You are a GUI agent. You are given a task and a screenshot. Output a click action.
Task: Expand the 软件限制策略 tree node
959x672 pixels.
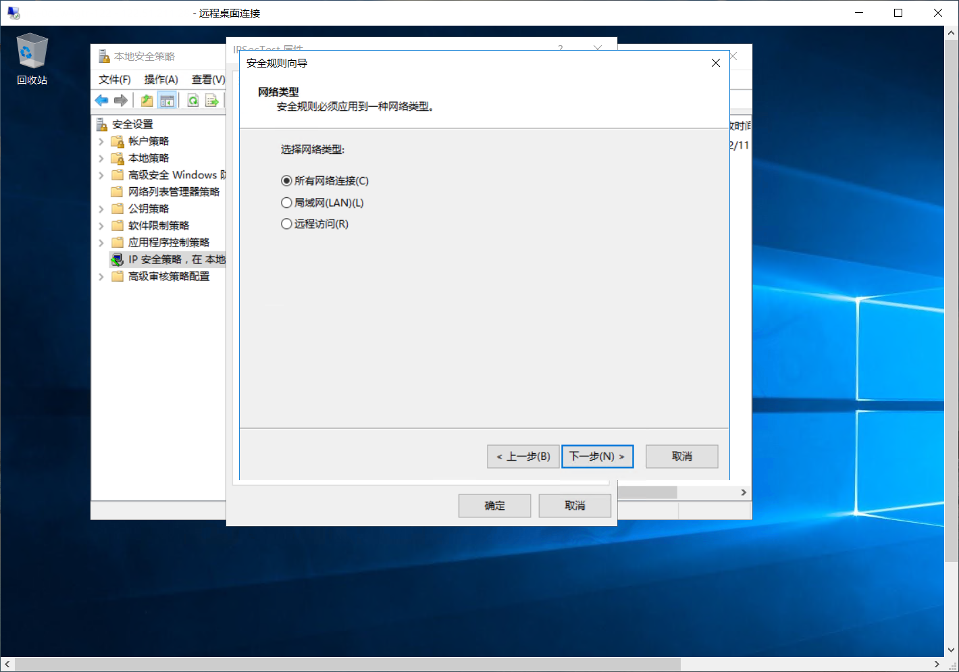(101, 226)
